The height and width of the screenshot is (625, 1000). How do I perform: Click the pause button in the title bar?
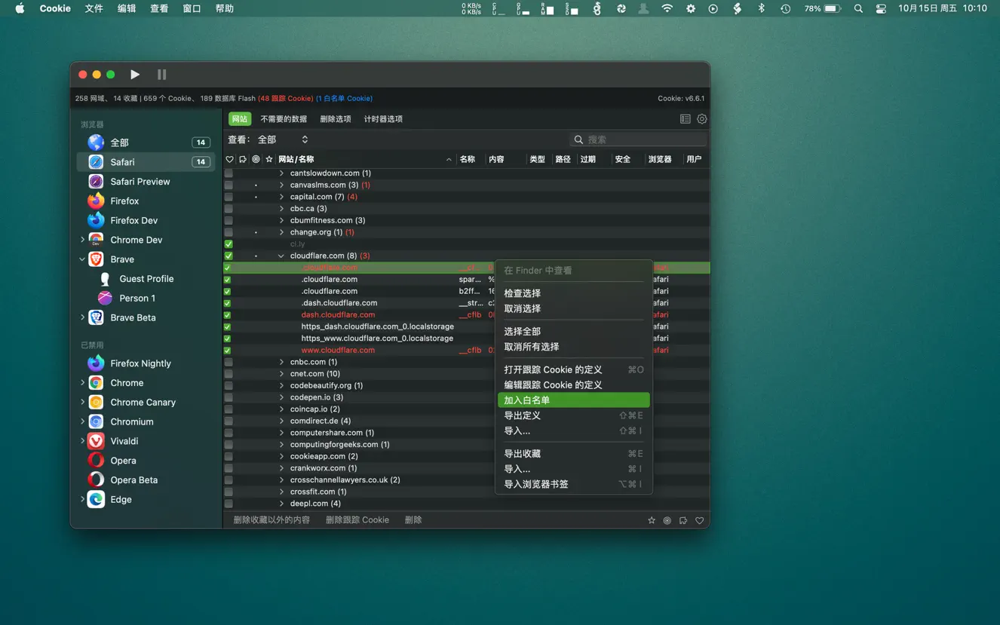(161, 75)
